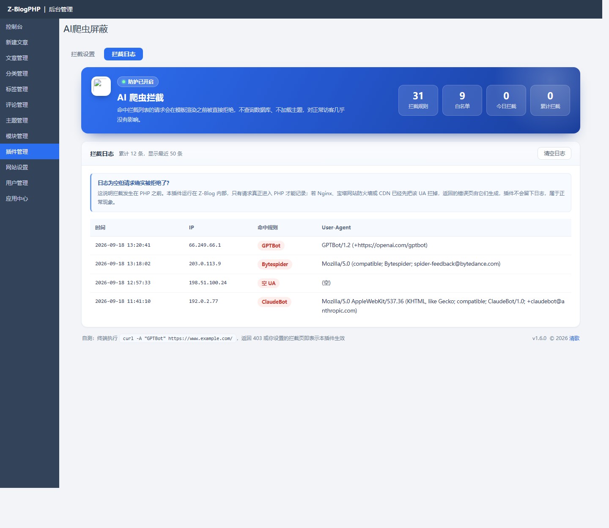
Task: Open 新建文章 in sidebar
Action: tap(30, 42)
